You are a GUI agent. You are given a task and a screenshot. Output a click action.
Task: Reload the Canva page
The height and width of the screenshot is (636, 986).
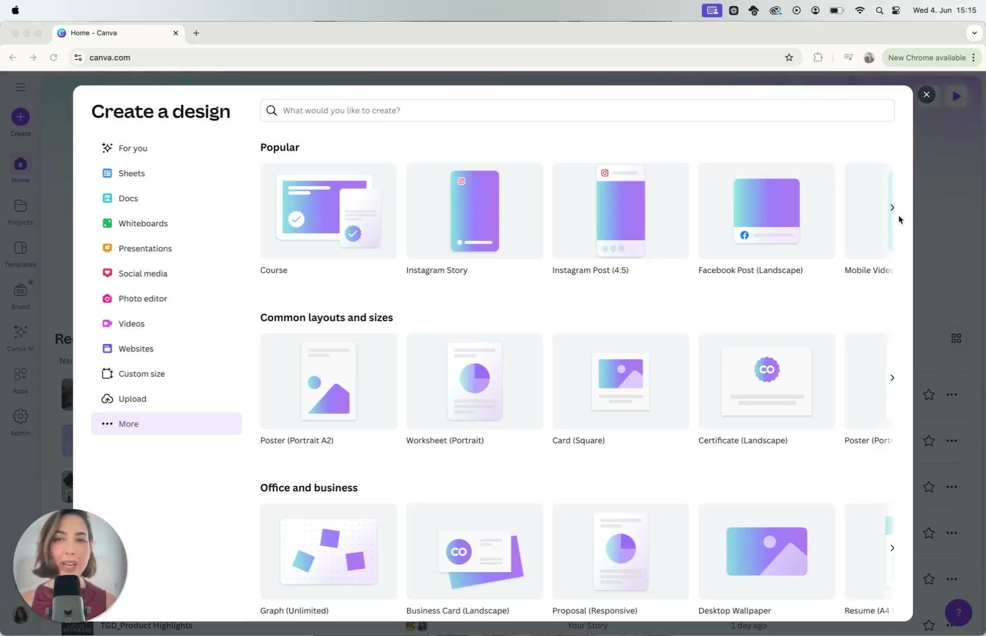(x=54, y=57)
